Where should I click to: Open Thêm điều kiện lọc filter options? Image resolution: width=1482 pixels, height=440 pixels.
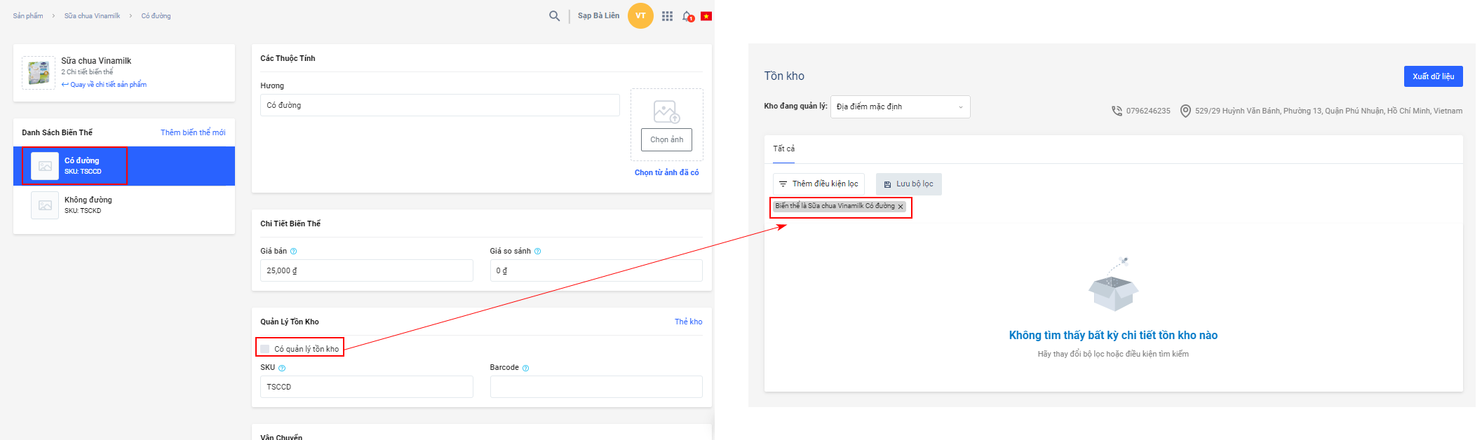pyautogui.click(x=819, y=184)
